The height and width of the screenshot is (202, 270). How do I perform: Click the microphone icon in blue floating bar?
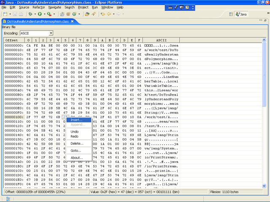176,8
